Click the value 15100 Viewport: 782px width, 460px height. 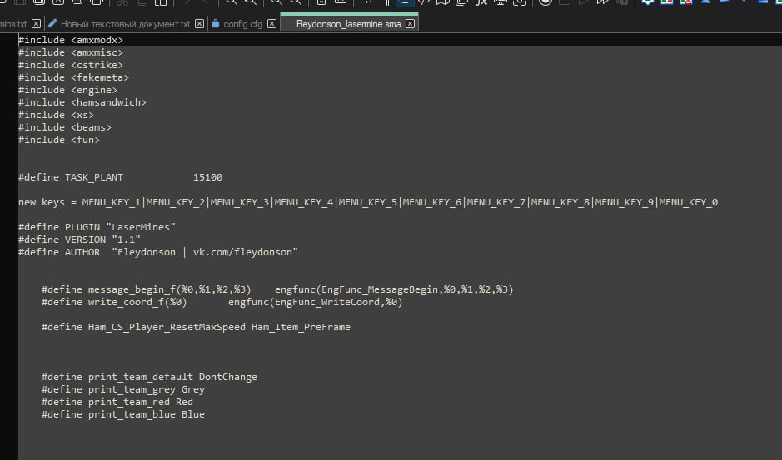pos(207,177)
